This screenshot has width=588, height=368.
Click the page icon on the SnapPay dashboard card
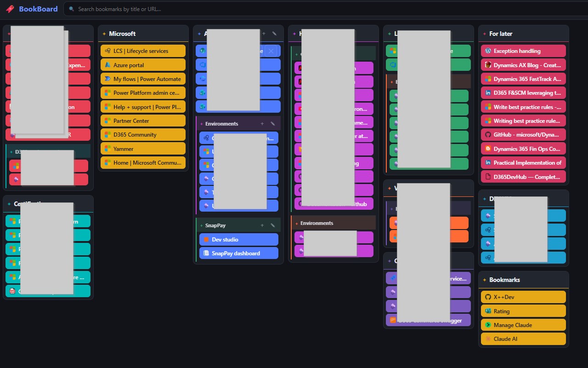click(206, 253)
